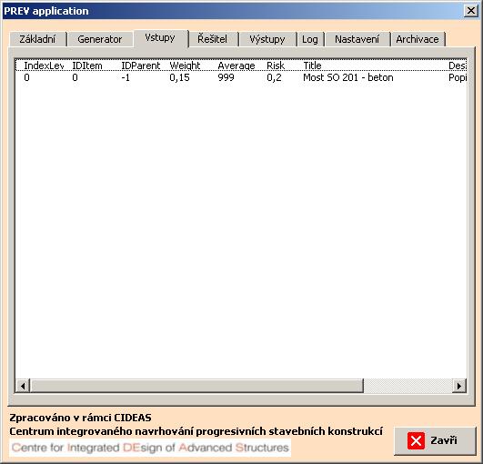Close the PREV application window
Image resolution: width=483 pixels, height=464 pixels.
pos(470,11)
